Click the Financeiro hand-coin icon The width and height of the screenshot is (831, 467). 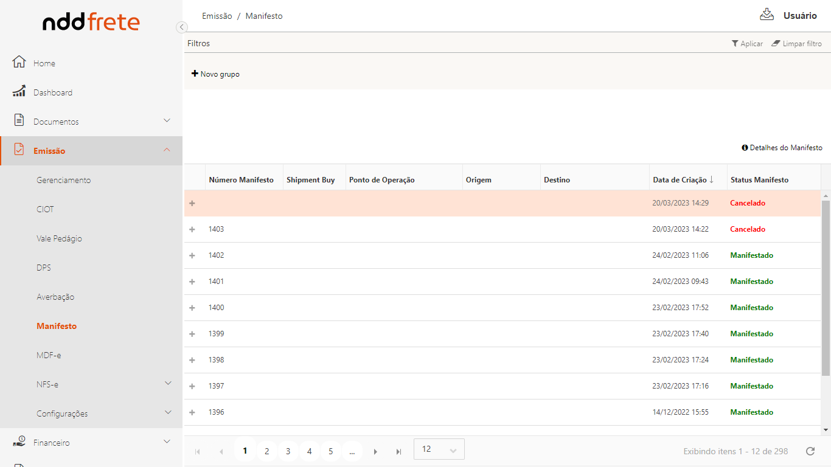point(19,442)
